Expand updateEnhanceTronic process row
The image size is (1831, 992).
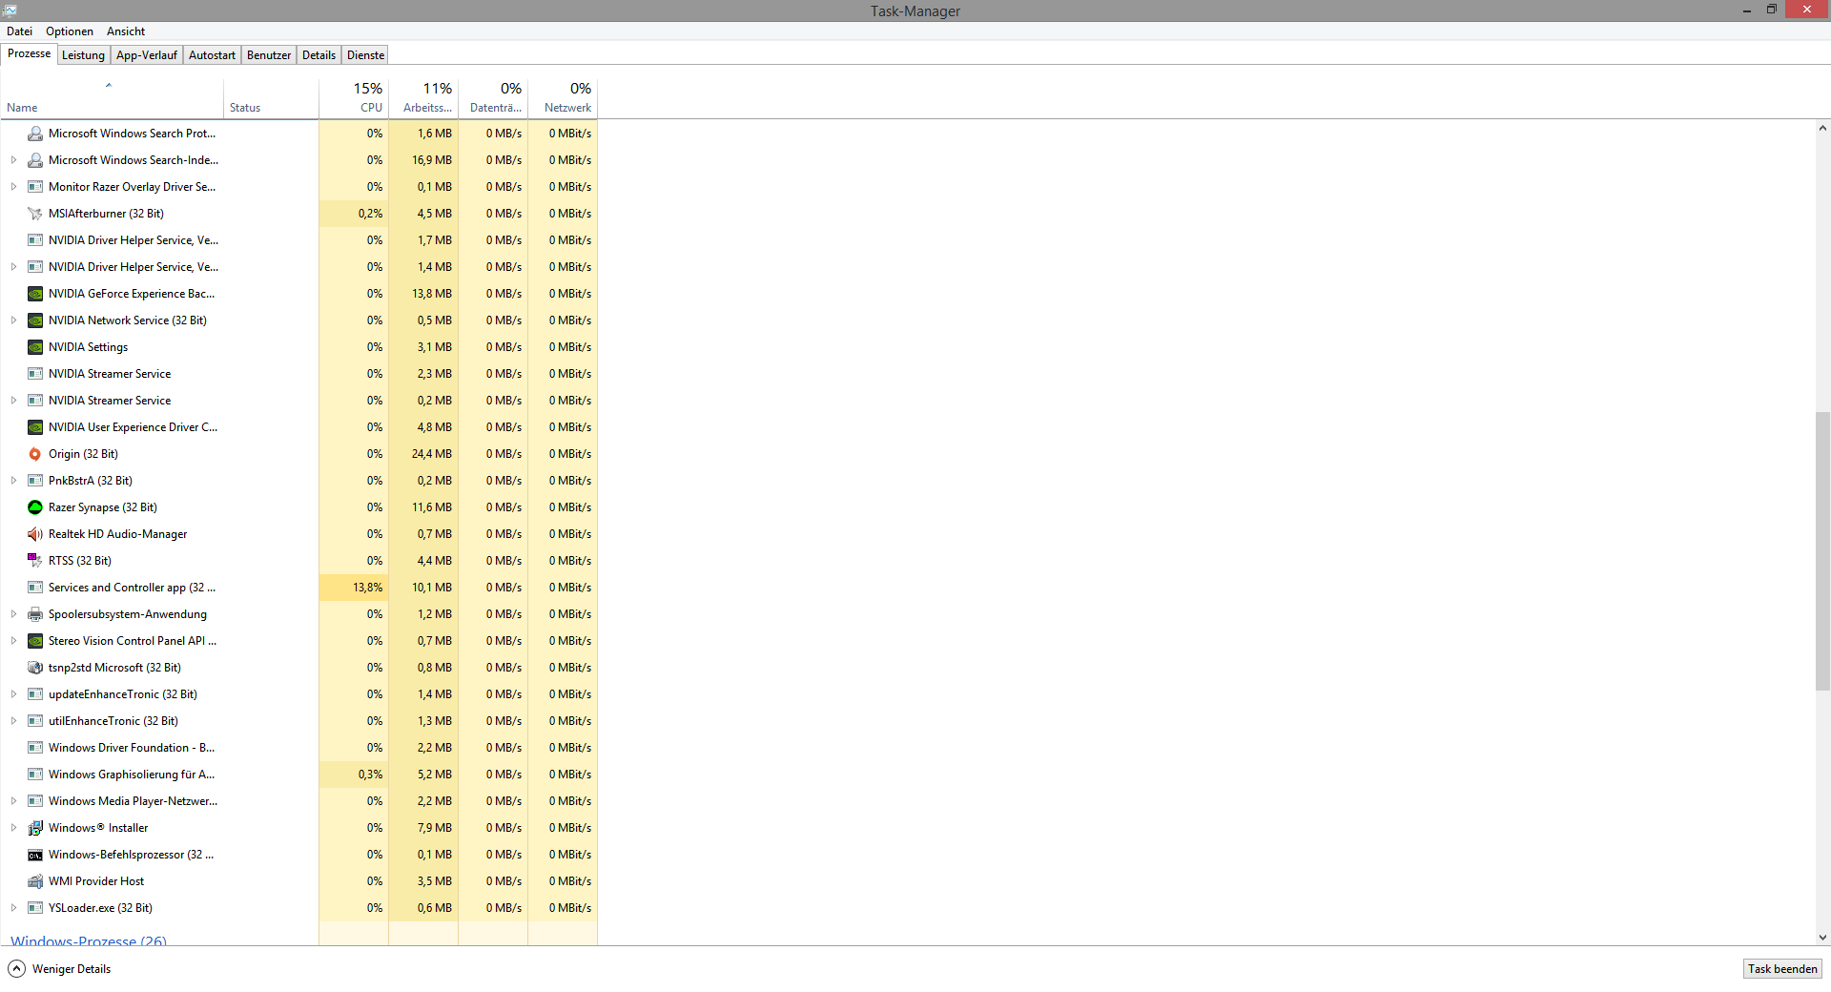(13, 694)
